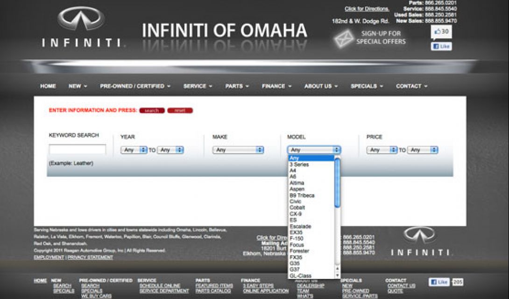Open the EMPLOYMENT footer link
509x299 pixels.
pyautogui.click(x=49, y=257)
